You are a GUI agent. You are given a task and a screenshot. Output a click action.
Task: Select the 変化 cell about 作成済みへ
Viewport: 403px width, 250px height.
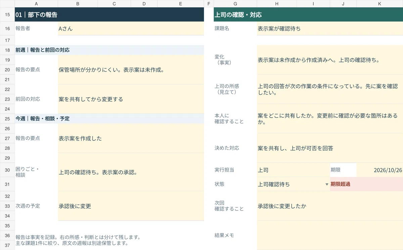[x=330, y=60]
